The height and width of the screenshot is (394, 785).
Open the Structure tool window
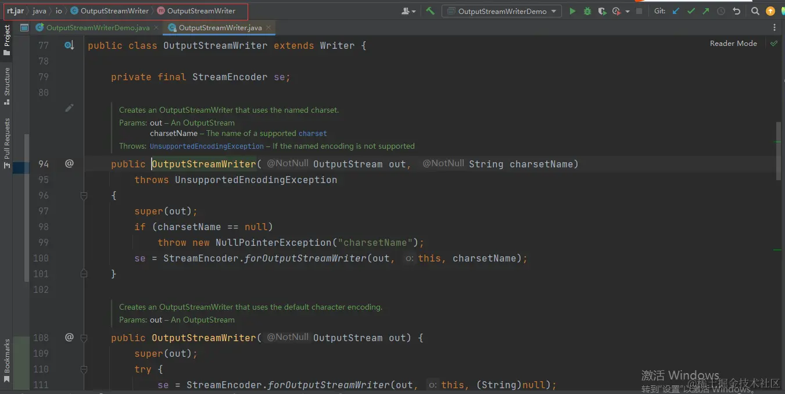click(x=7, y=86)
